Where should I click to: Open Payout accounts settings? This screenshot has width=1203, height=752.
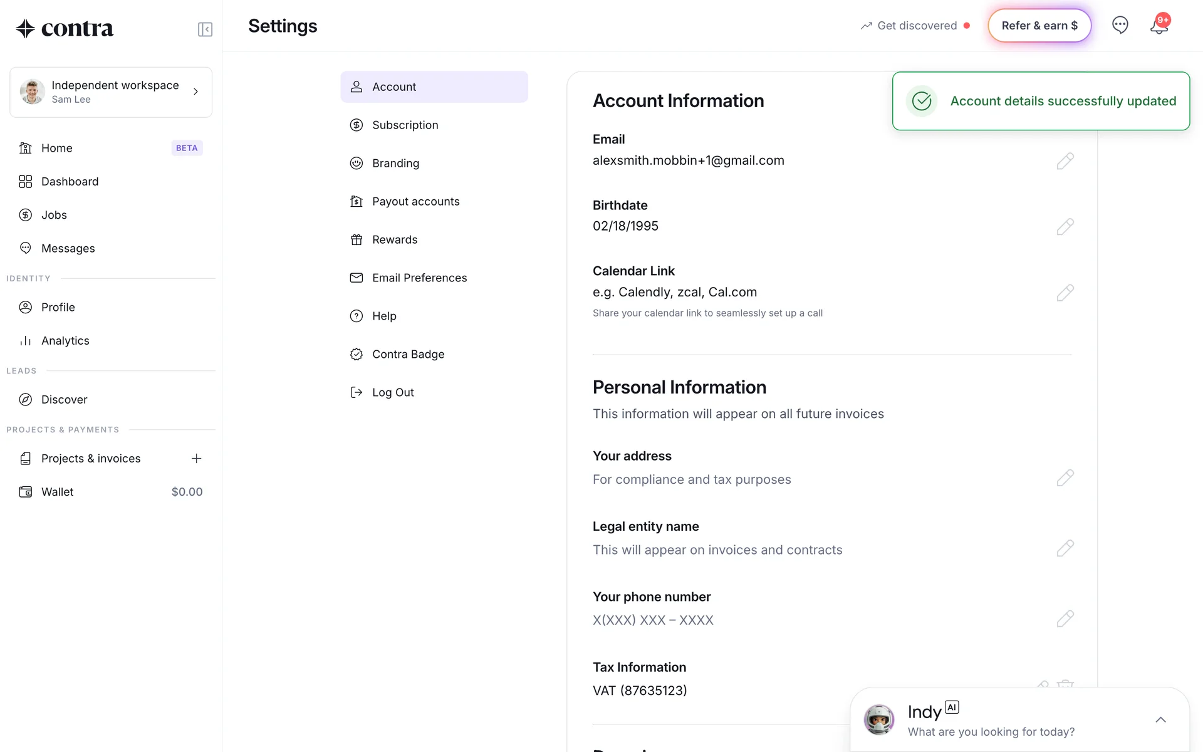(415, 202)
